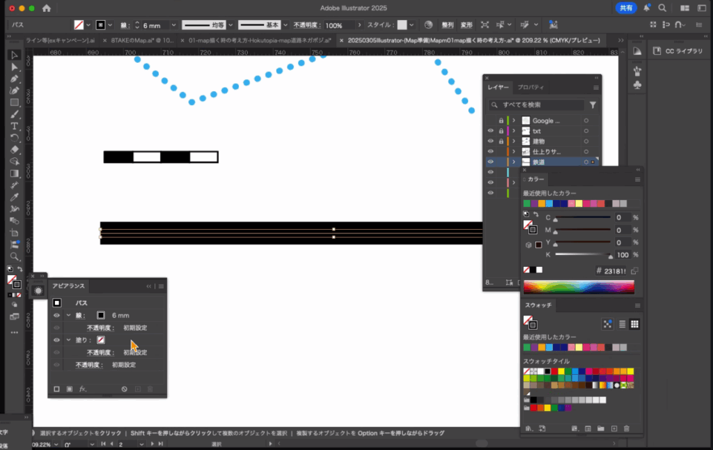Select the Zoom tool in the toolbar
The width and height of the screenshot is (713, 450).
click(14, 256)
